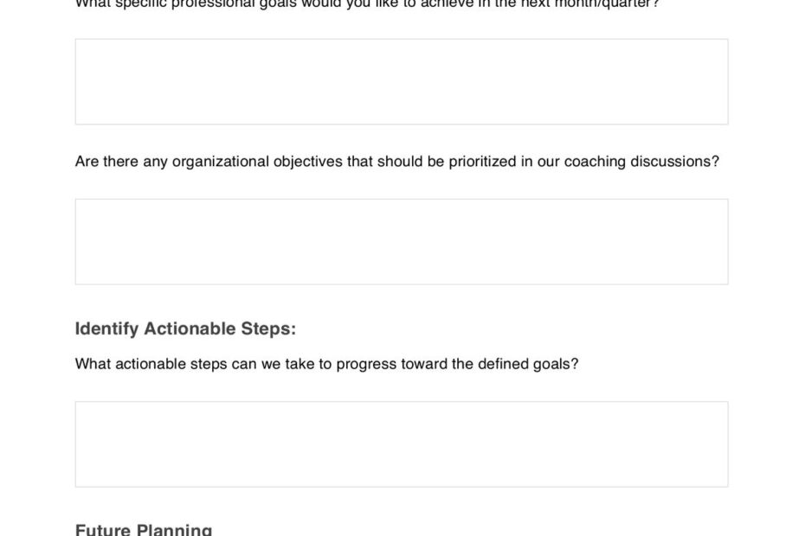The width and height of the screenshot is (805, 536).
Task: Click the organizational objectives question text
Action: click(x=396, y=162)
